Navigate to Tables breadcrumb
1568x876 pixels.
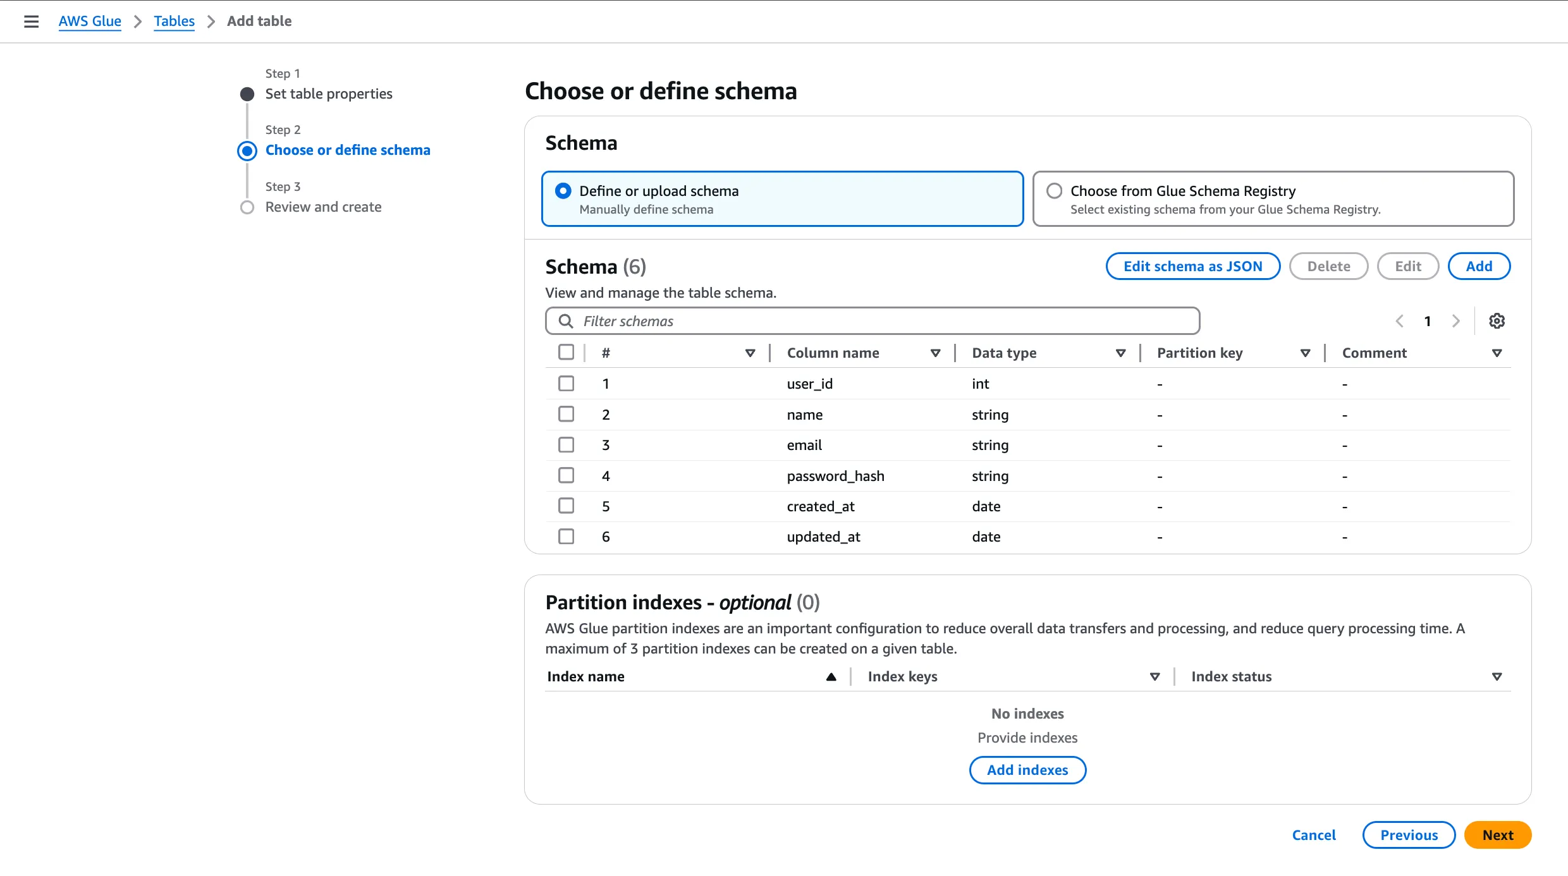(174, 21)
